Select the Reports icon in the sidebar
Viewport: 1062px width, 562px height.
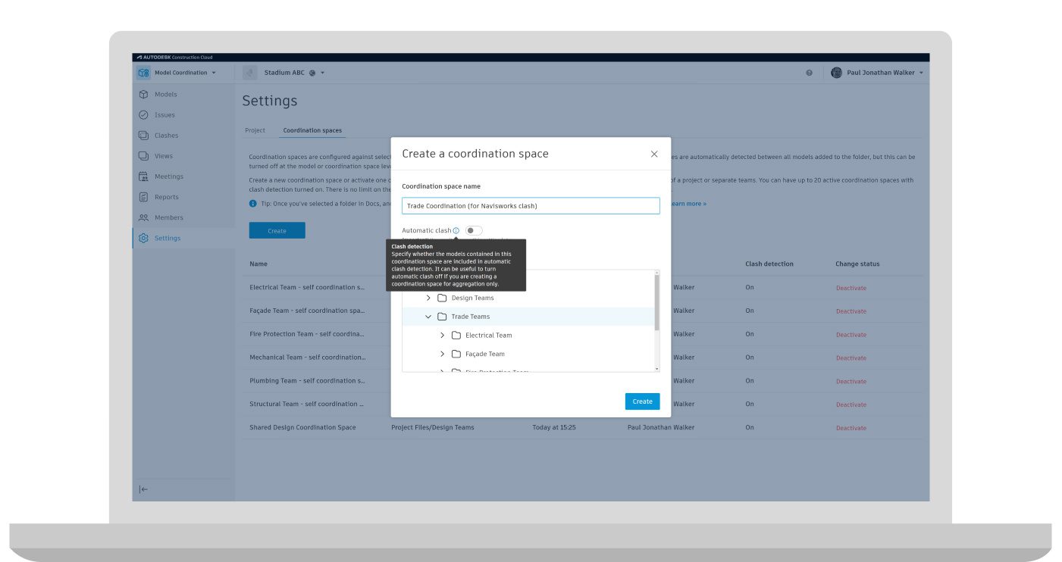point(143,197)
